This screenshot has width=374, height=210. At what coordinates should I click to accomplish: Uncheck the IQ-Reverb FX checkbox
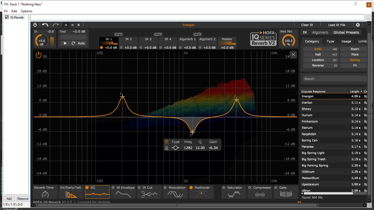click(7, 17)
